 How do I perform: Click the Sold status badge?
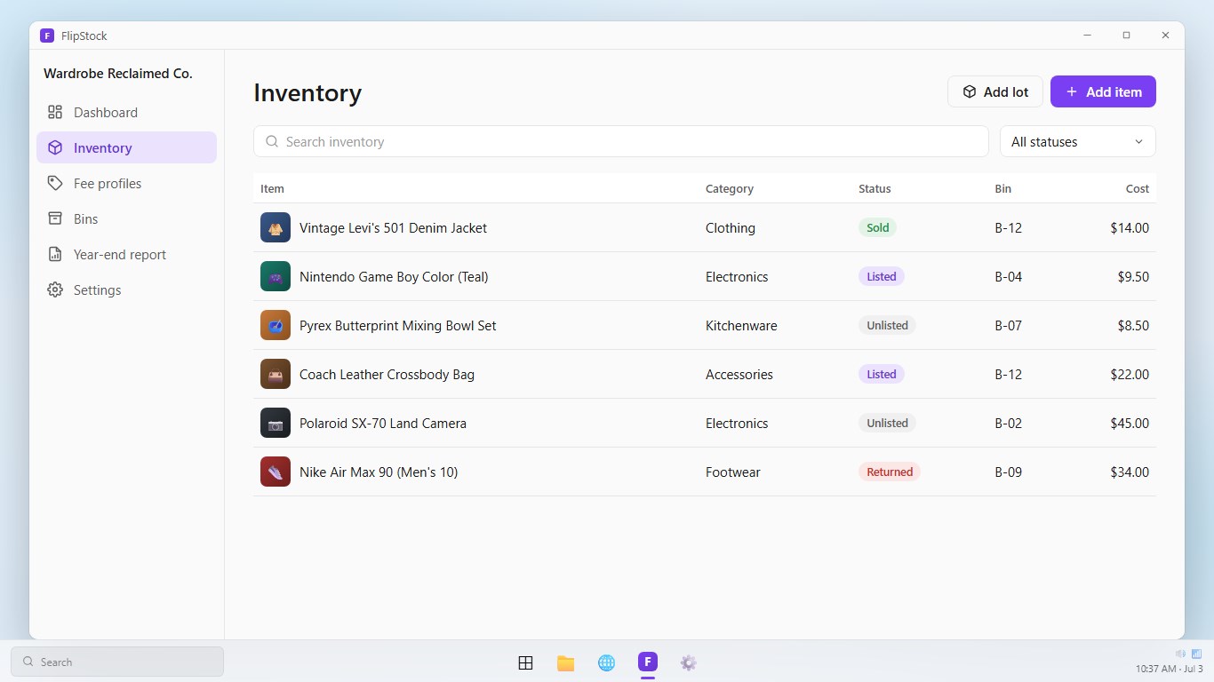pyautogui.click(x=877, y=227)
